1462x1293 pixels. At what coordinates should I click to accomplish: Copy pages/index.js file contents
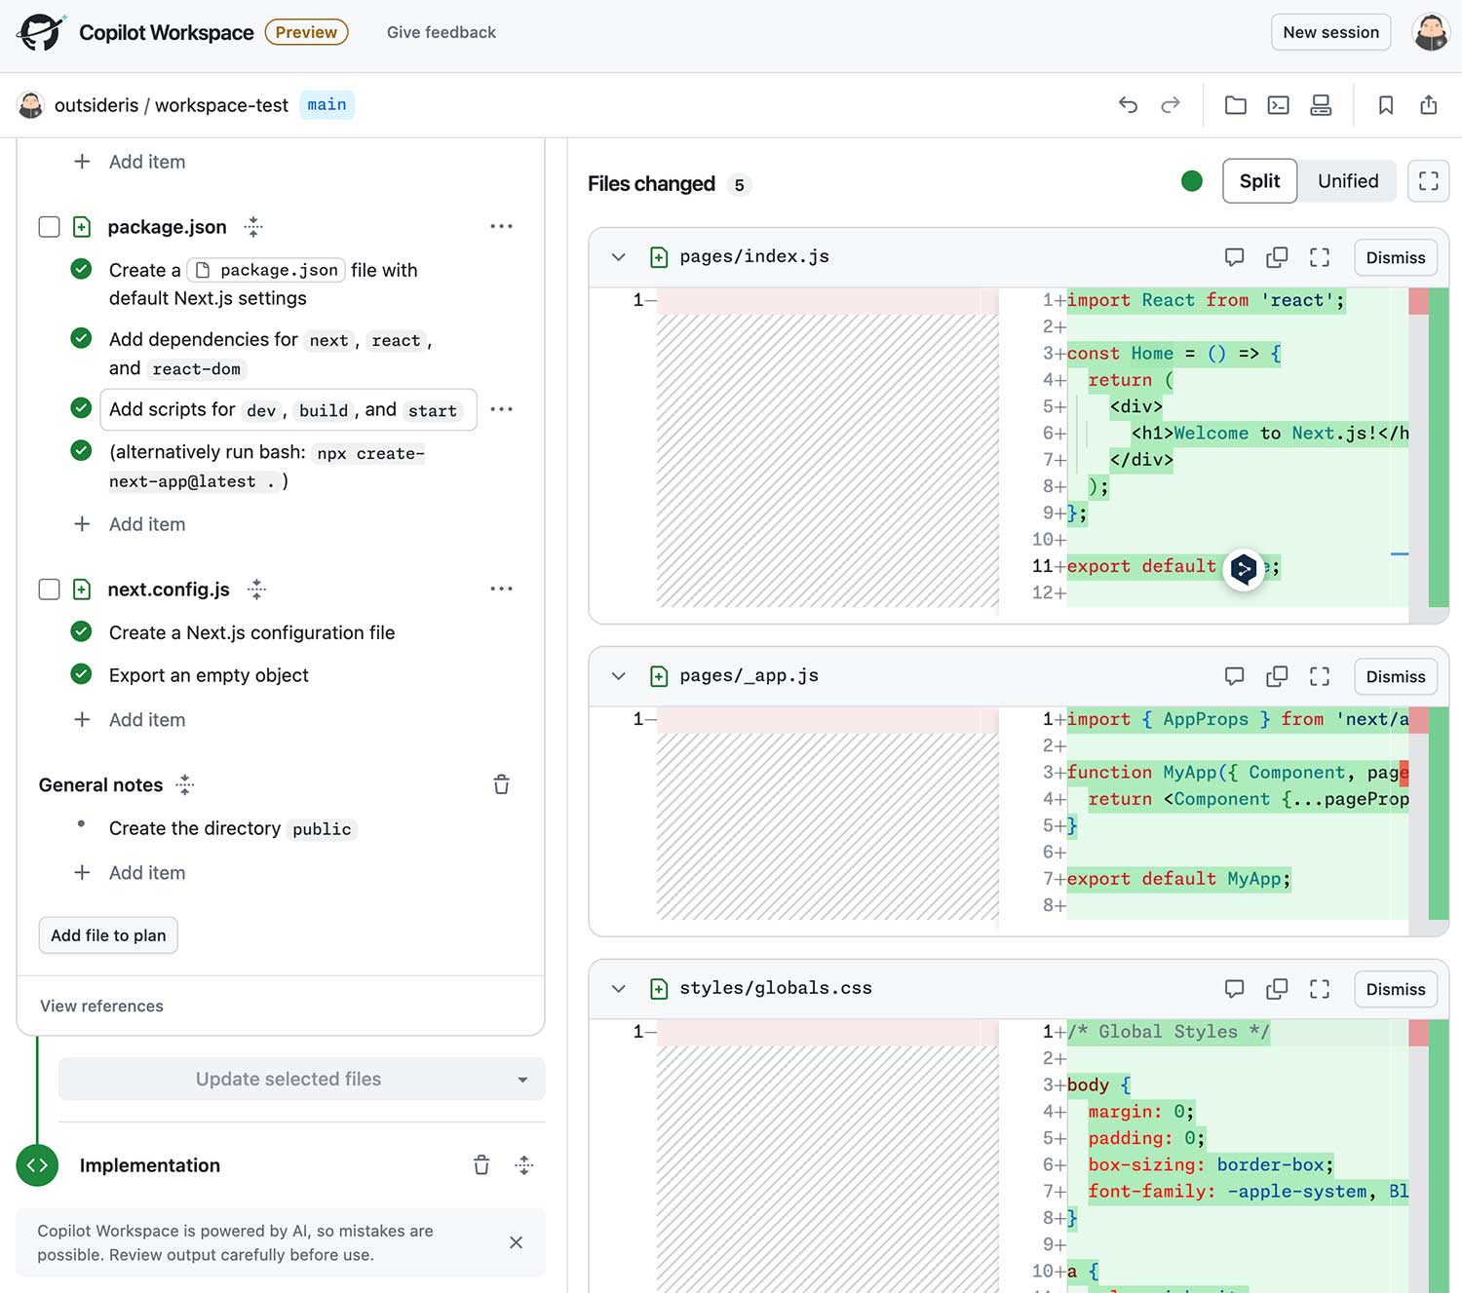pos(1277,257)
